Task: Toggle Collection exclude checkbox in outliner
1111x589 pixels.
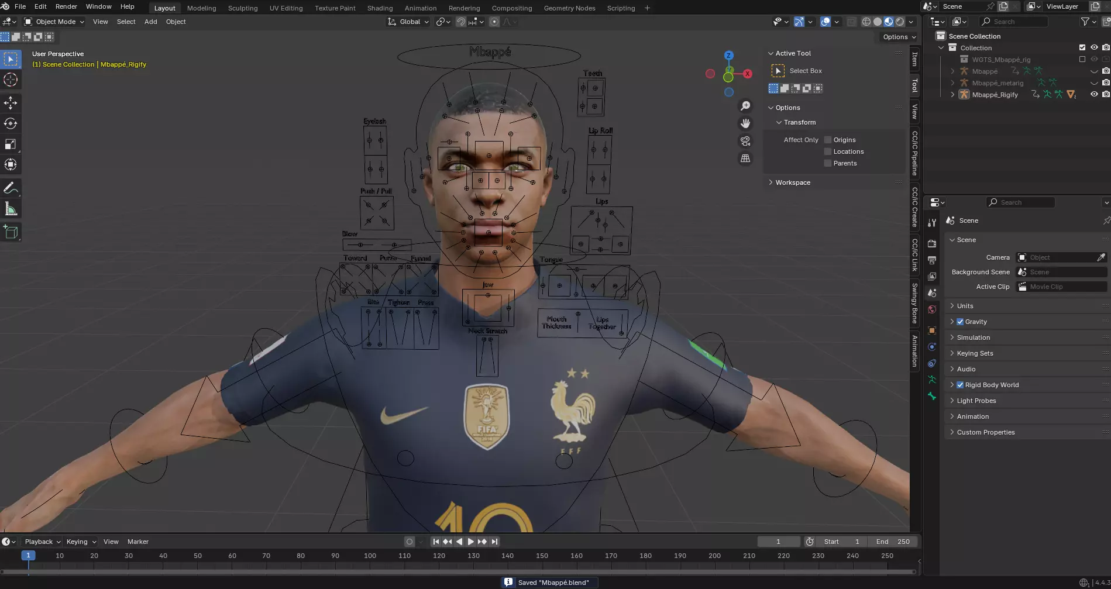Action: [x=1082, y=47]
